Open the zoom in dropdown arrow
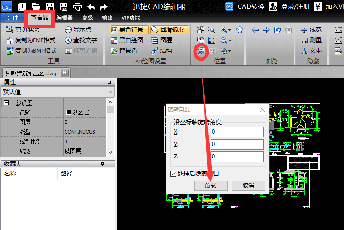Image resolution: width=344 pixels, height=230 pixels. point(230,30)
